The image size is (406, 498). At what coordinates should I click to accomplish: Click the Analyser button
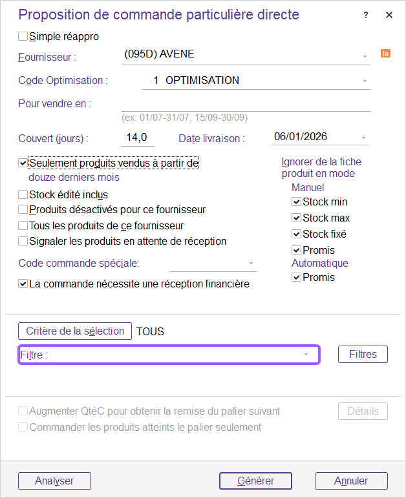(x=54, y=481)
